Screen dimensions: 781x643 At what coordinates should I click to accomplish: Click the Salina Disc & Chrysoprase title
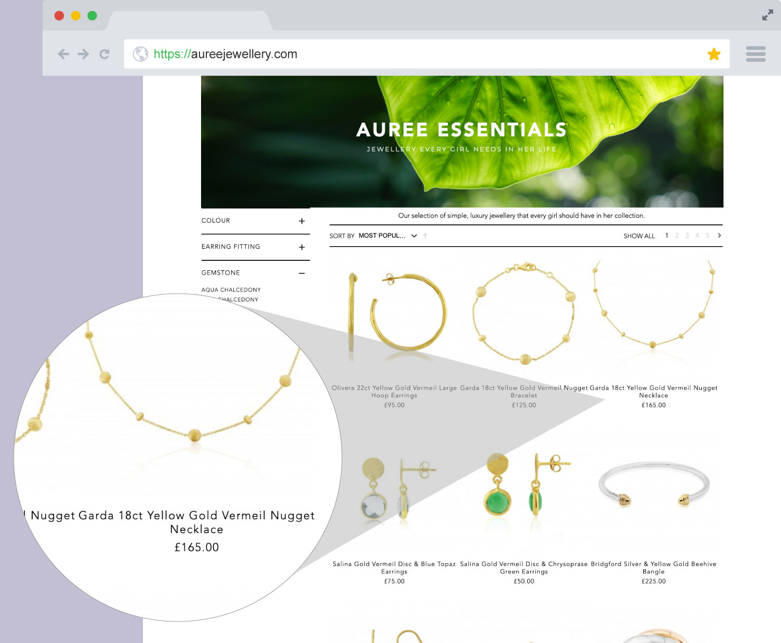pos(524,568)
